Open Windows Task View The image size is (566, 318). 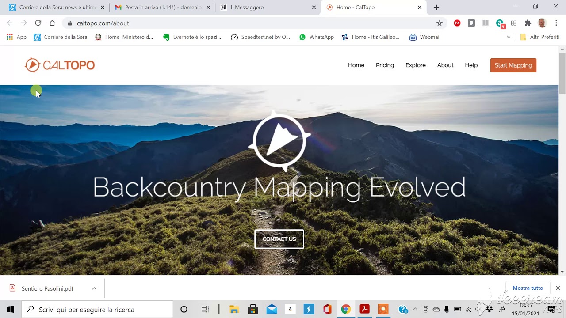click(x=205, y=309)
